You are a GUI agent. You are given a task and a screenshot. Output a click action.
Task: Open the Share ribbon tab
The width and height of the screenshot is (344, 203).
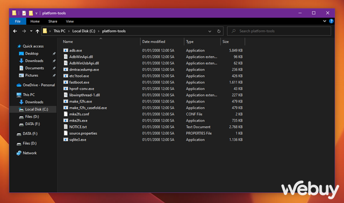pyautogui.click(x=53, y=21)
